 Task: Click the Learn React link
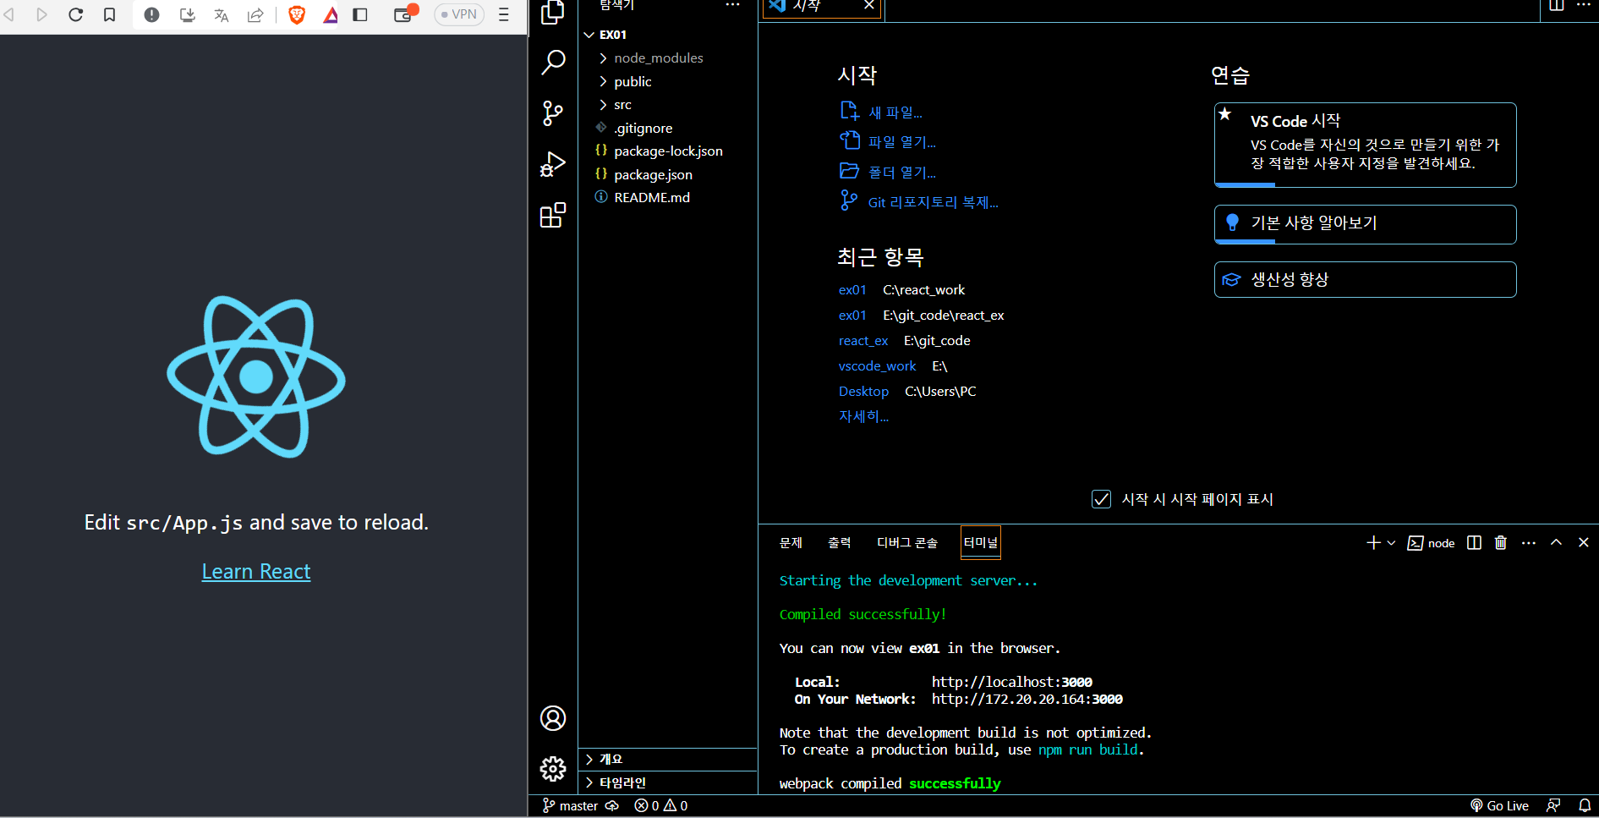click(256, 572)
